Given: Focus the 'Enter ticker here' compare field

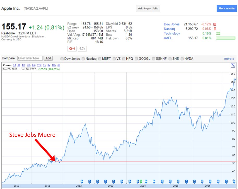Looking at the screenshot, I should coord(30,58).
